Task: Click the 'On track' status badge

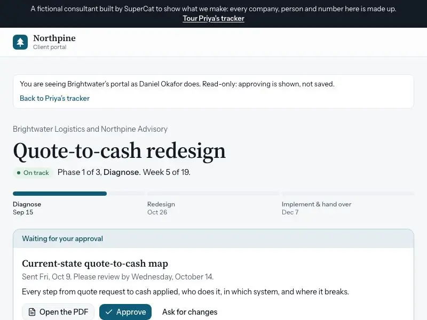Action: pyautogui.click(x=33, y=172)
